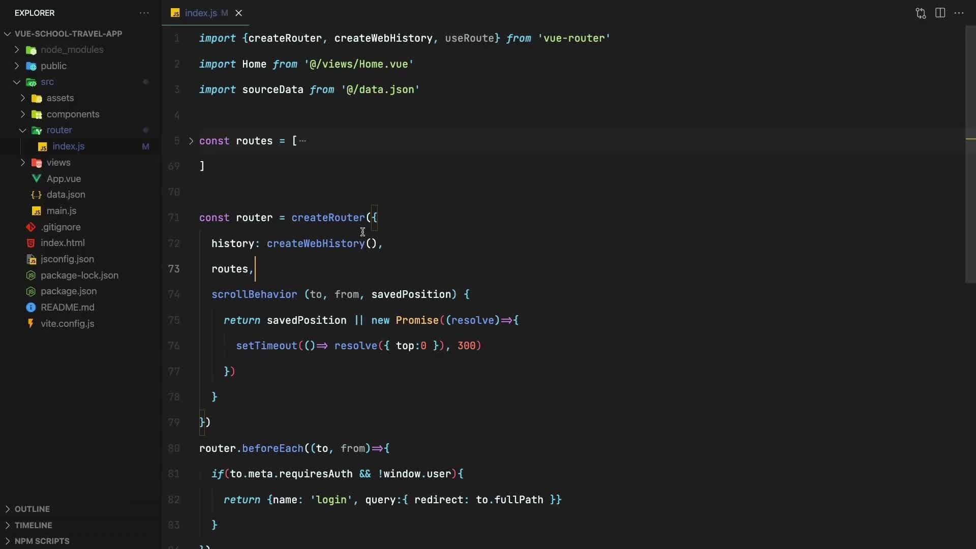Expand the OUTLINE panel section
Image resolution: width=976 pixels, height=549 pixels.
[32, 509]
